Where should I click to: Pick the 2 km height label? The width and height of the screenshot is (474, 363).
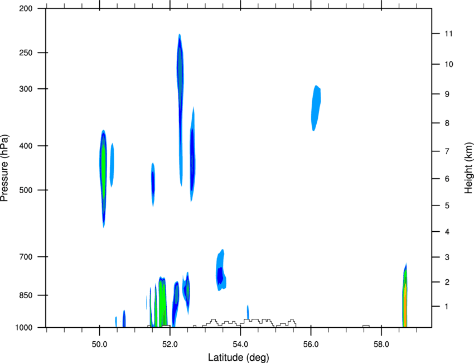[447, 282]
